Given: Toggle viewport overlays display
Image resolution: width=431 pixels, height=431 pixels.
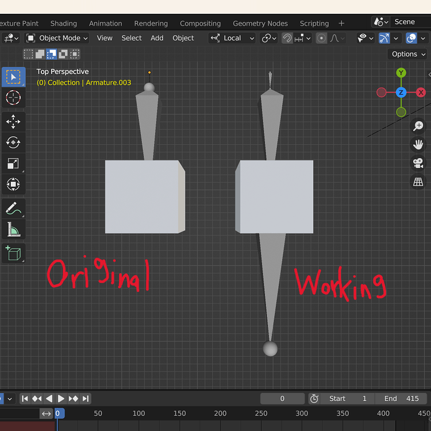Looking at the screenshot, I should tap(411, 38).
